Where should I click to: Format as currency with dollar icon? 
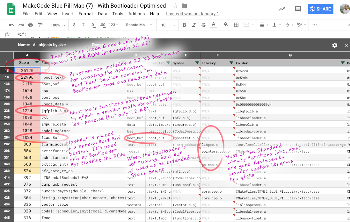[74, 25]
